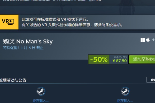This screenshot has width=155, height=103.
Task: Click the partial 支 text beside Apple icon
Action: pyautogui.click(x=153, y=40)
